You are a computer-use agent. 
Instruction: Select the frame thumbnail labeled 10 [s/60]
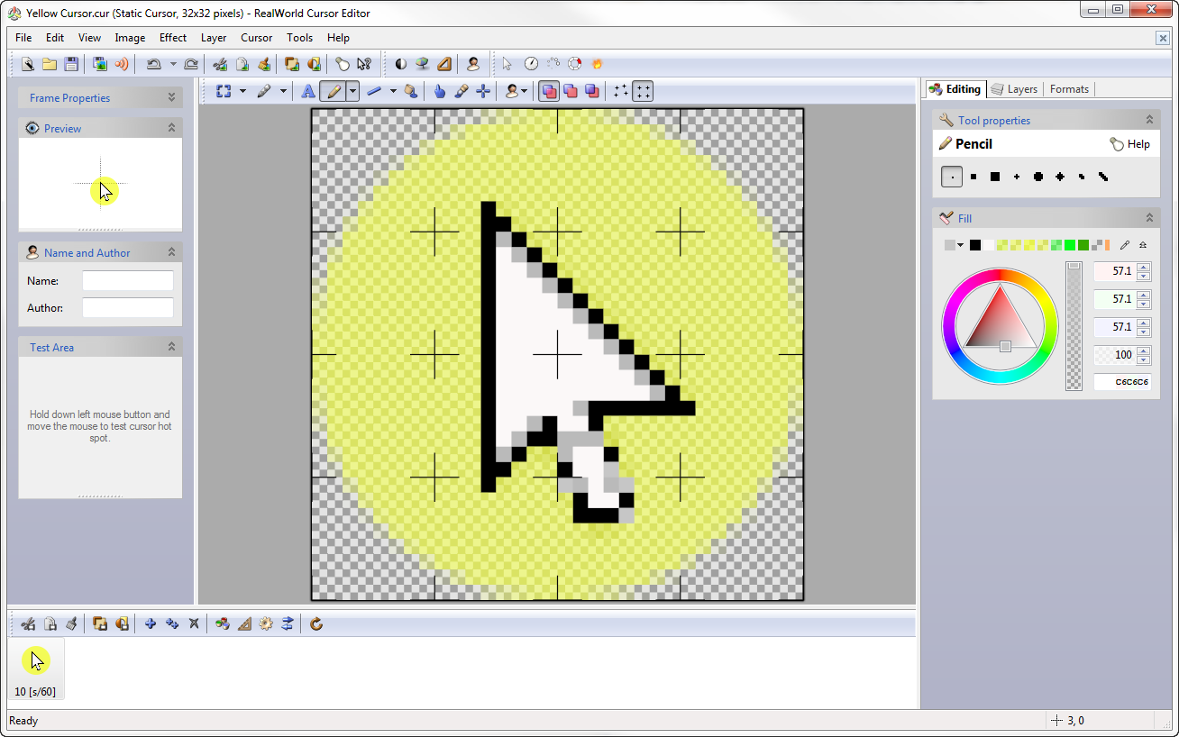(35, 669)
